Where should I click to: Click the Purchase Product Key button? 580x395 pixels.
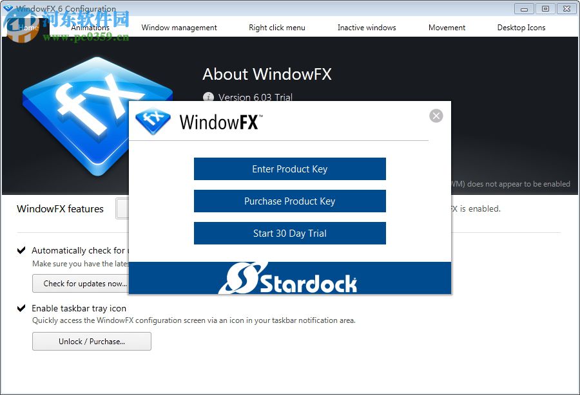tap(289, 201)
